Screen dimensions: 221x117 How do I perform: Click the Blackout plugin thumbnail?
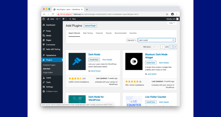point(134,61)
